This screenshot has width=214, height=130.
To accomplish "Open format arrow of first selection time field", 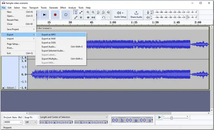I will tap(72, 122).
